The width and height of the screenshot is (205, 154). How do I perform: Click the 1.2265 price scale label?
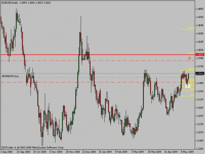point(200,149)
